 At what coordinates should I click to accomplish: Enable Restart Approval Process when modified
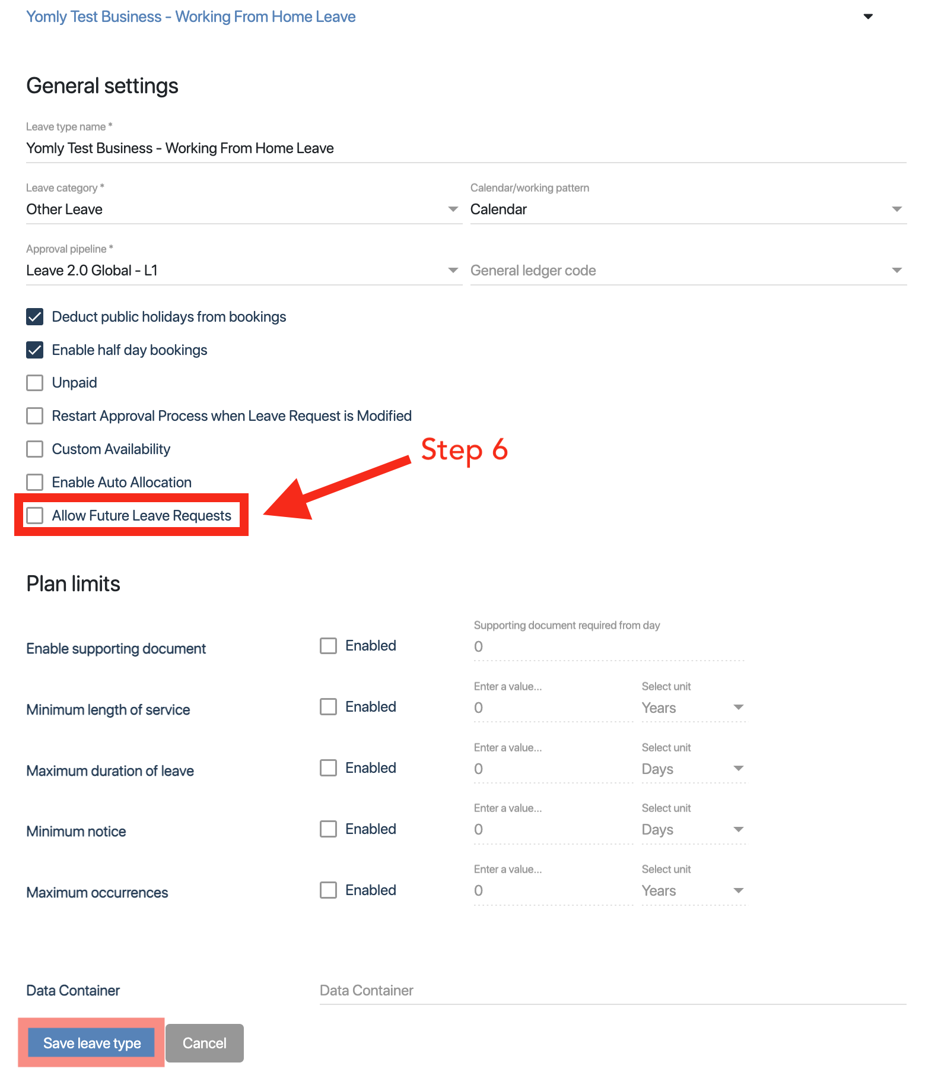pyautogui.click(x=35, y=416)
